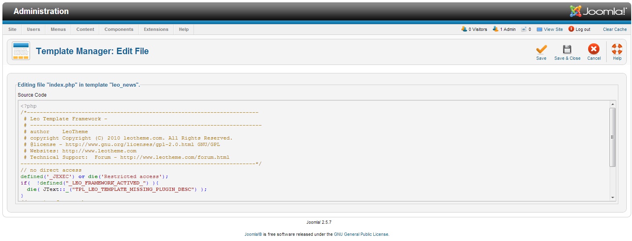The height and width of the screenshot is (241, 632).
Task: Click the '// no direct access' comment line
Action: coord(51,170)
